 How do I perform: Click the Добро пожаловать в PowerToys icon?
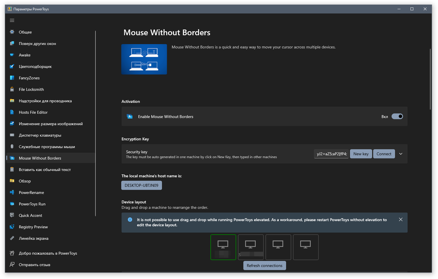click(x=12, y=253)
